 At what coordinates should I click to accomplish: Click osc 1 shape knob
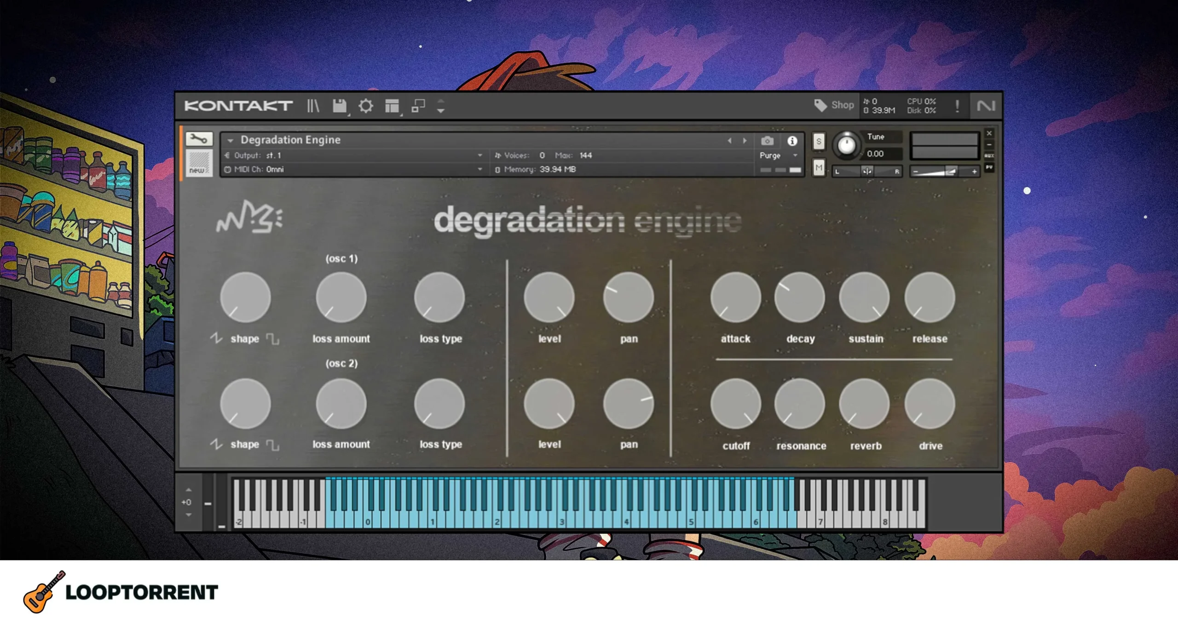pyautogui.click(x=245, y=297)
